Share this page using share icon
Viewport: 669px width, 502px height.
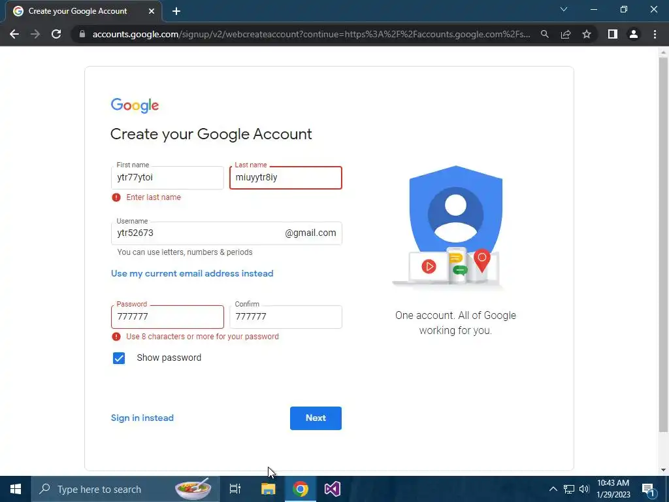[x=566, y=34]
